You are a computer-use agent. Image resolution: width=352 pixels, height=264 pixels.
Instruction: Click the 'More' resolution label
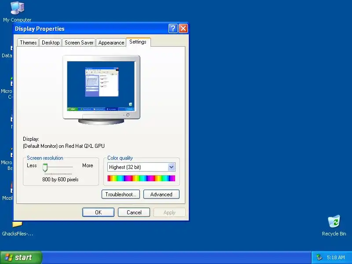88,165
